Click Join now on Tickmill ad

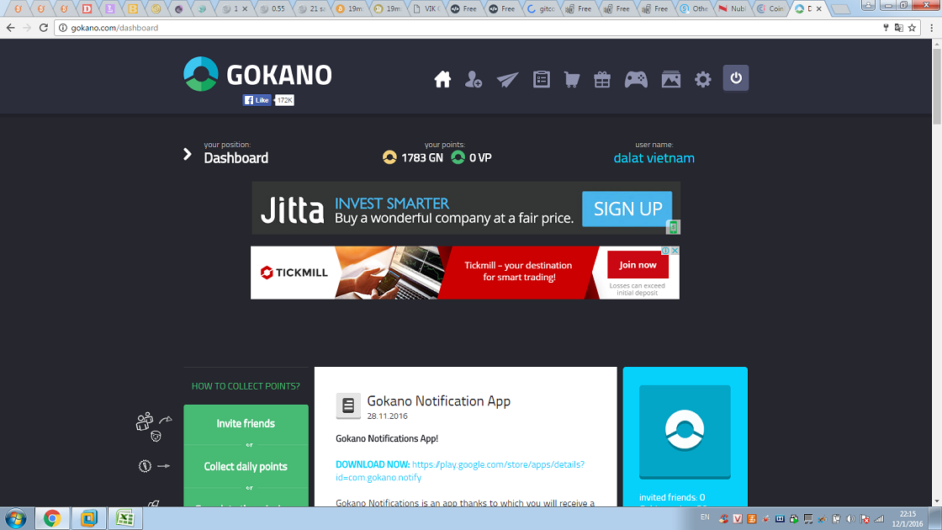[638, 265]
